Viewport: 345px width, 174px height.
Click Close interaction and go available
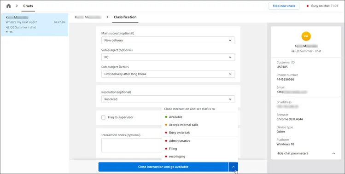[x=163, y=167]
